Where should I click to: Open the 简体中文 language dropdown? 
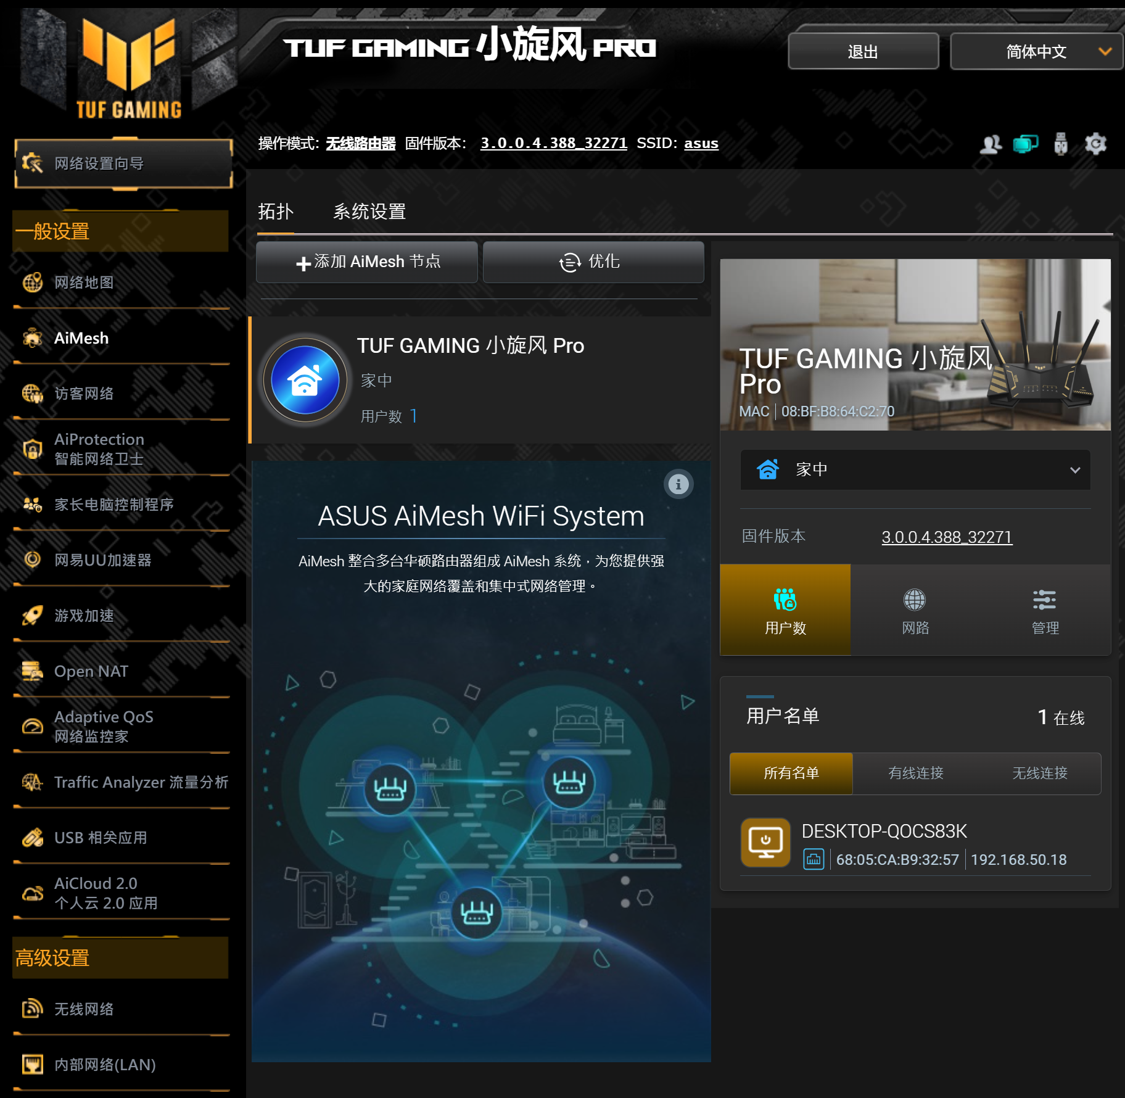click(x=1036, y=52)
